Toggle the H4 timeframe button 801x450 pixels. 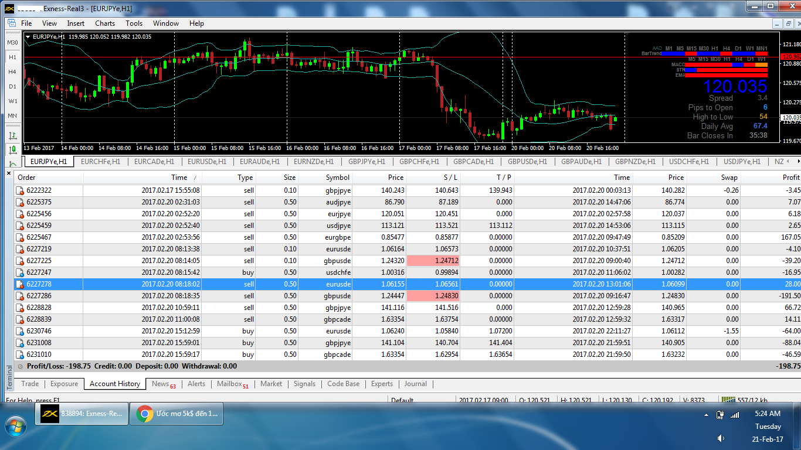click(x=12, y=71)
